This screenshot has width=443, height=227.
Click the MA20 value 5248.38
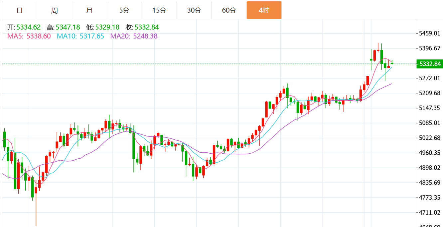pos(145,36)
